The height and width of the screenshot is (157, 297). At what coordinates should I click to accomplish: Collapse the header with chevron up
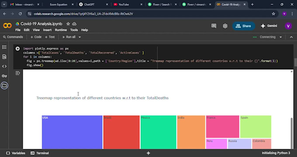tap(291, 37)
